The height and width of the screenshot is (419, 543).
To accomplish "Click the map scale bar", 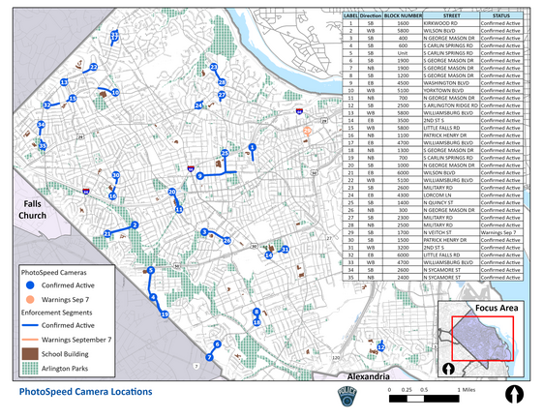I will (x=424, y=399).
